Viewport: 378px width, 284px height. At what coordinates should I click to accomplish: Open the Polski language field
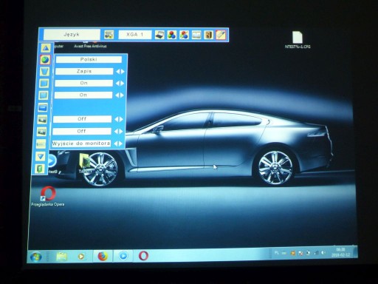(89, 59)
